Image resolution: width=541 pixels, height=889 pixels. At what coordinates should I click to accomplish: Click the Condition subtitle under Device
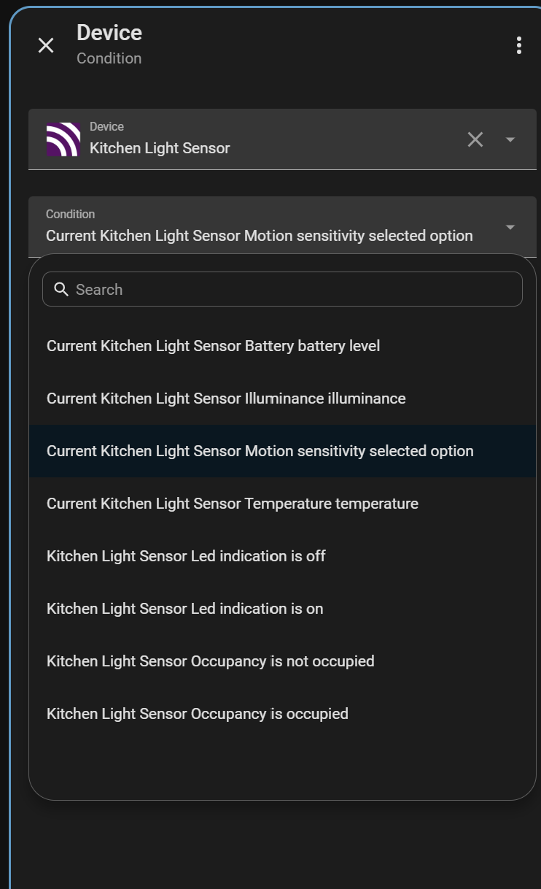tap(109, 58)
